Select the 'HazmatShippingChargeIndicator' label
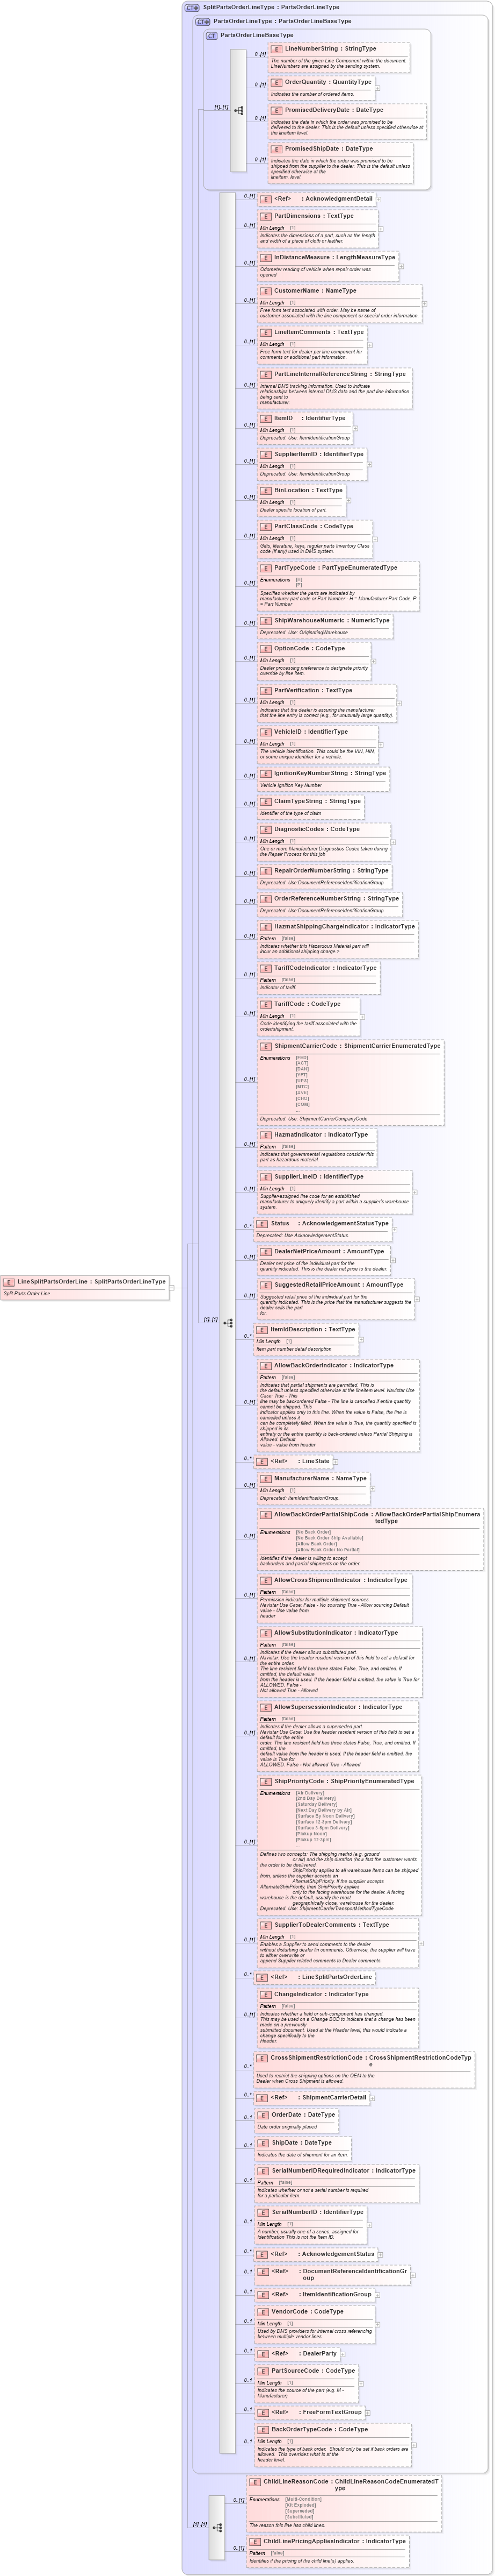The width and height of the screenshot is (495, 2576). point(322,926)
